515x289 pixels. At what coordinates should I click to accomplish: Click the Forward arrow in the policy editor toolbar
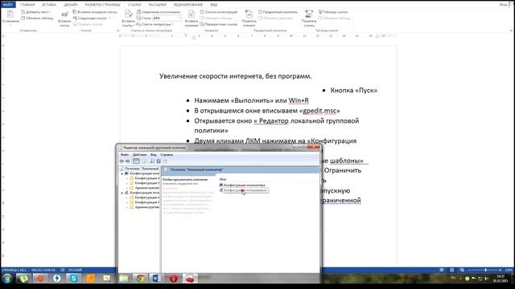click(x=128, y=161)
